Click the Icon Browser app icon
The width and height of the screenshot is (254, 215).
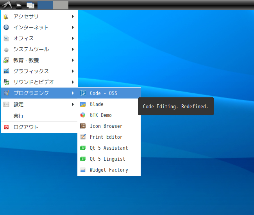(x=83, y=126)
